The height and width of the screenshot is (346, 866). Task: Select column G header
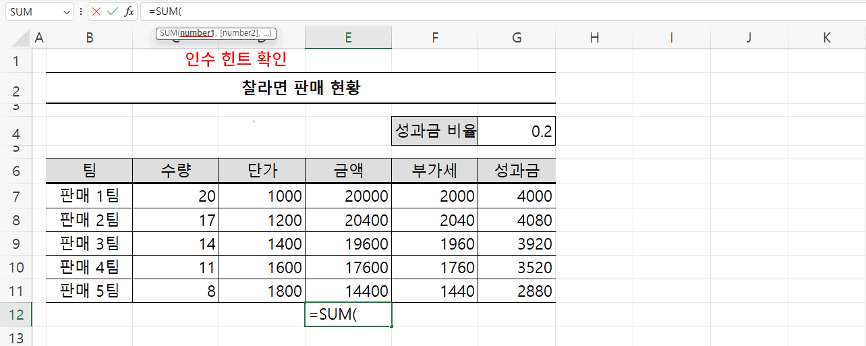click(517, 38)
